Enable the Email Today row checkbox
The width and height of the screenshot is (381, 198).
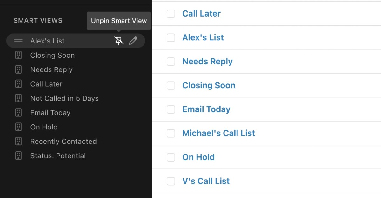tap(171, 109)
